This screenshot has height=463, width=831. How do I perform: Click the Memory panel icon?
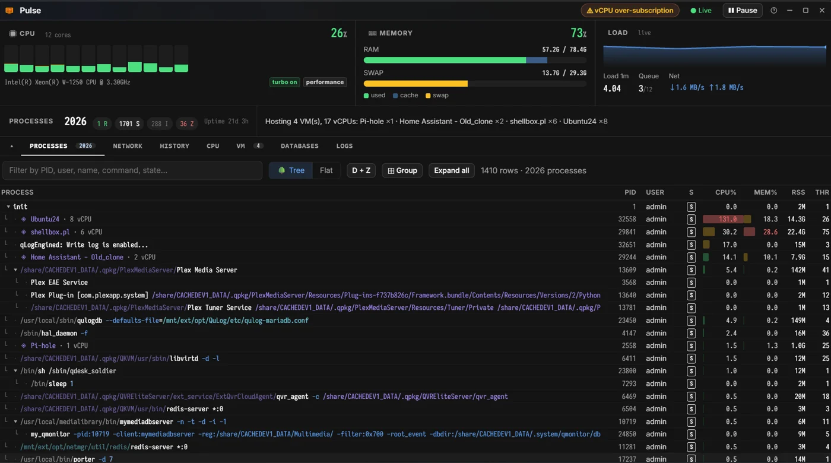tap(372, 33)
